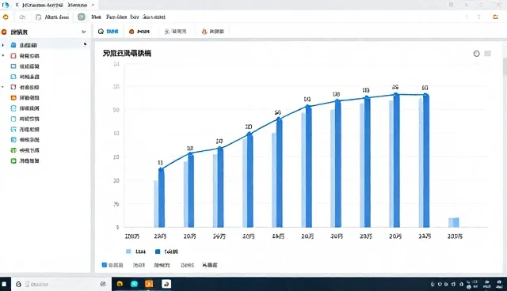The height and width of the screenshot is (291, 507).
Task: Select the sidebar row with the blue filled folder icon
Action: (x=44, y=45)
